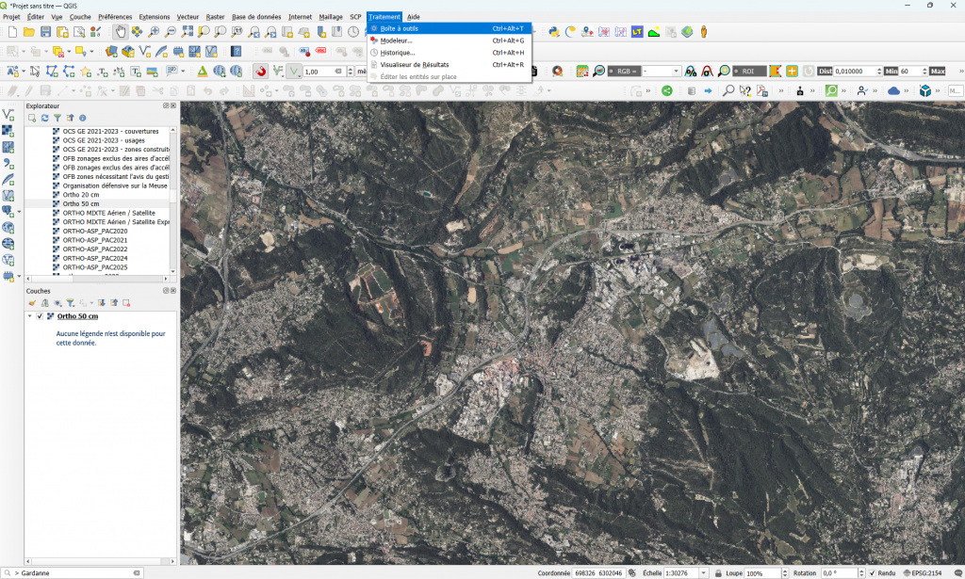
Task: Click the Explorateur vertical scrollbar
Action: (173, 198)
